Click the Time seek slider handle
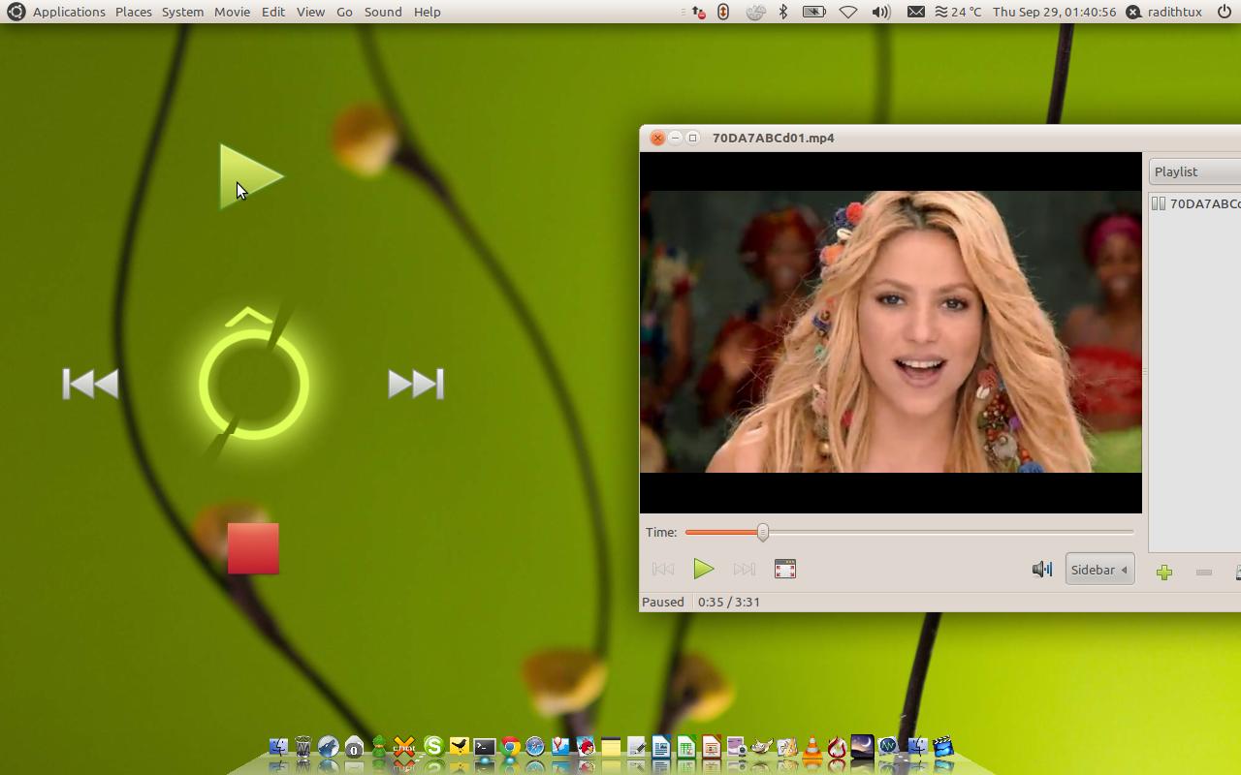Viewport: 1241px width, 775px height. tap(763, 532)
